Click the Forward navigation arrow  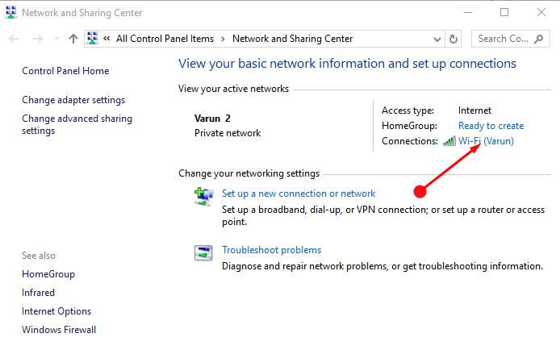(37, 39)
